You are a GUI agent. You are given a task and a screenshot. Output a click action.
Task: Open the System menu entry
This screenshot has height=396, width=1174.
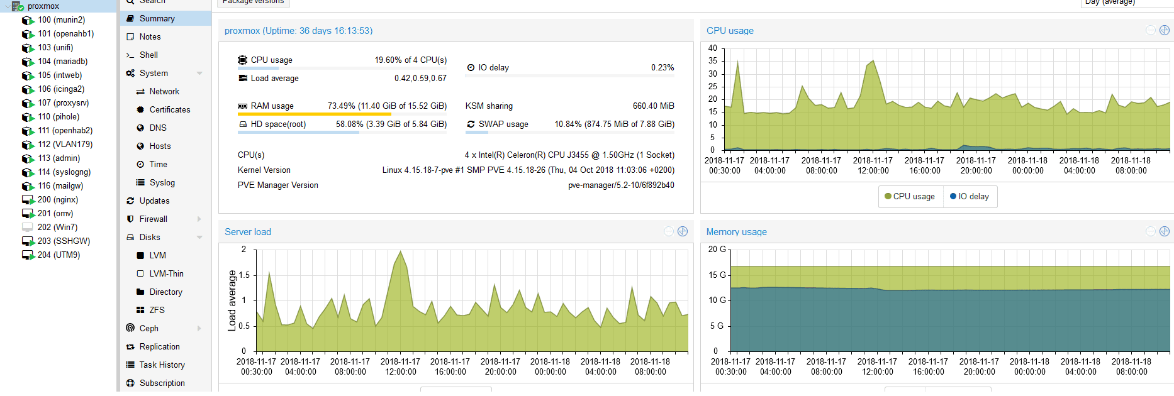coord(154,74)
